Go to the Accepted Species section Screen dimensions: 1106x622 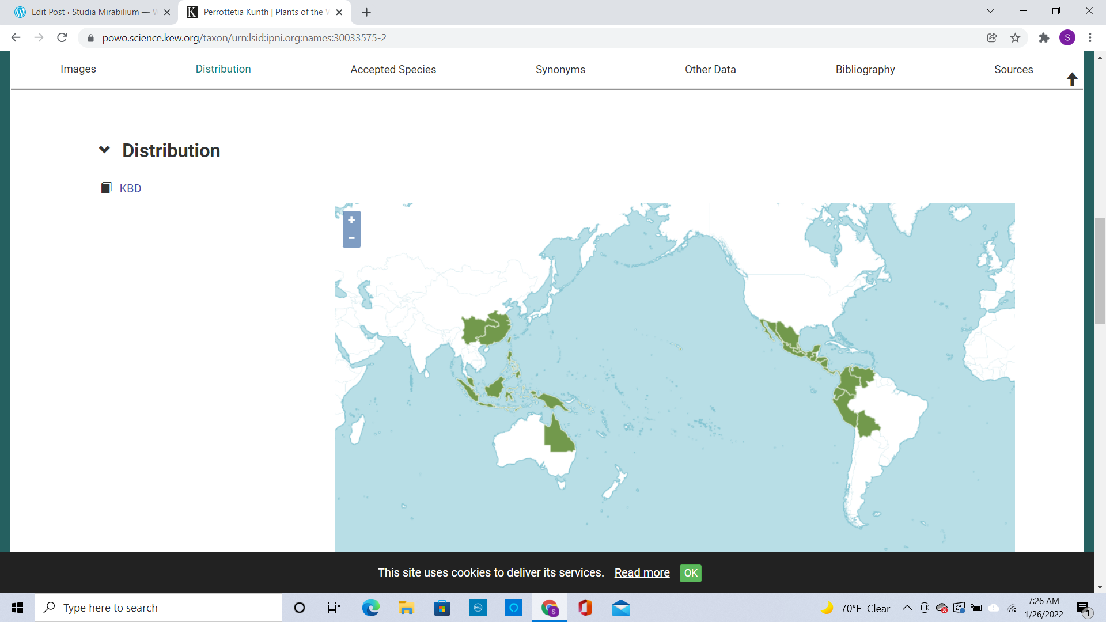393,69
